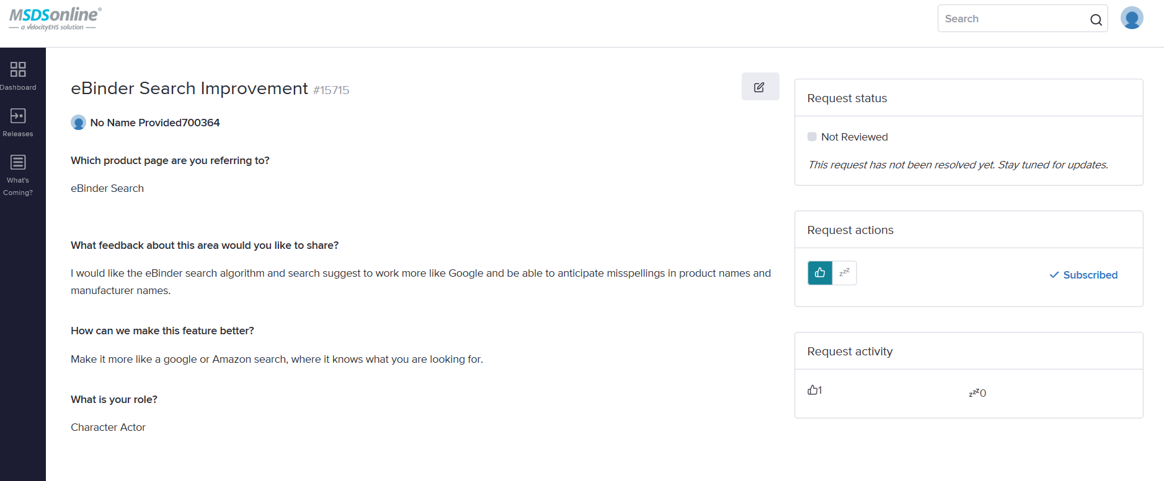This screenshot has width=1164, height=481.
Task: Click the Dashboard label in sidebar
Action: (18, 87)
